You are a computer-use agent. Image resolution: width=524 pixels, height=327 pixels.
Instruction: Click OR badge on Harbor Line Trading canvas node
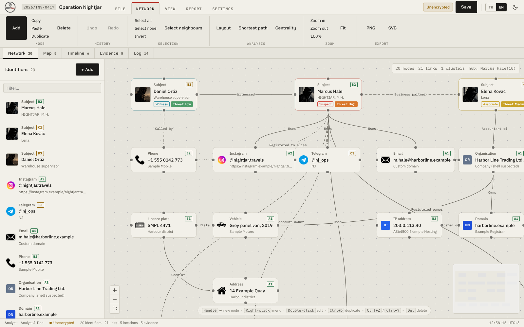467,160
